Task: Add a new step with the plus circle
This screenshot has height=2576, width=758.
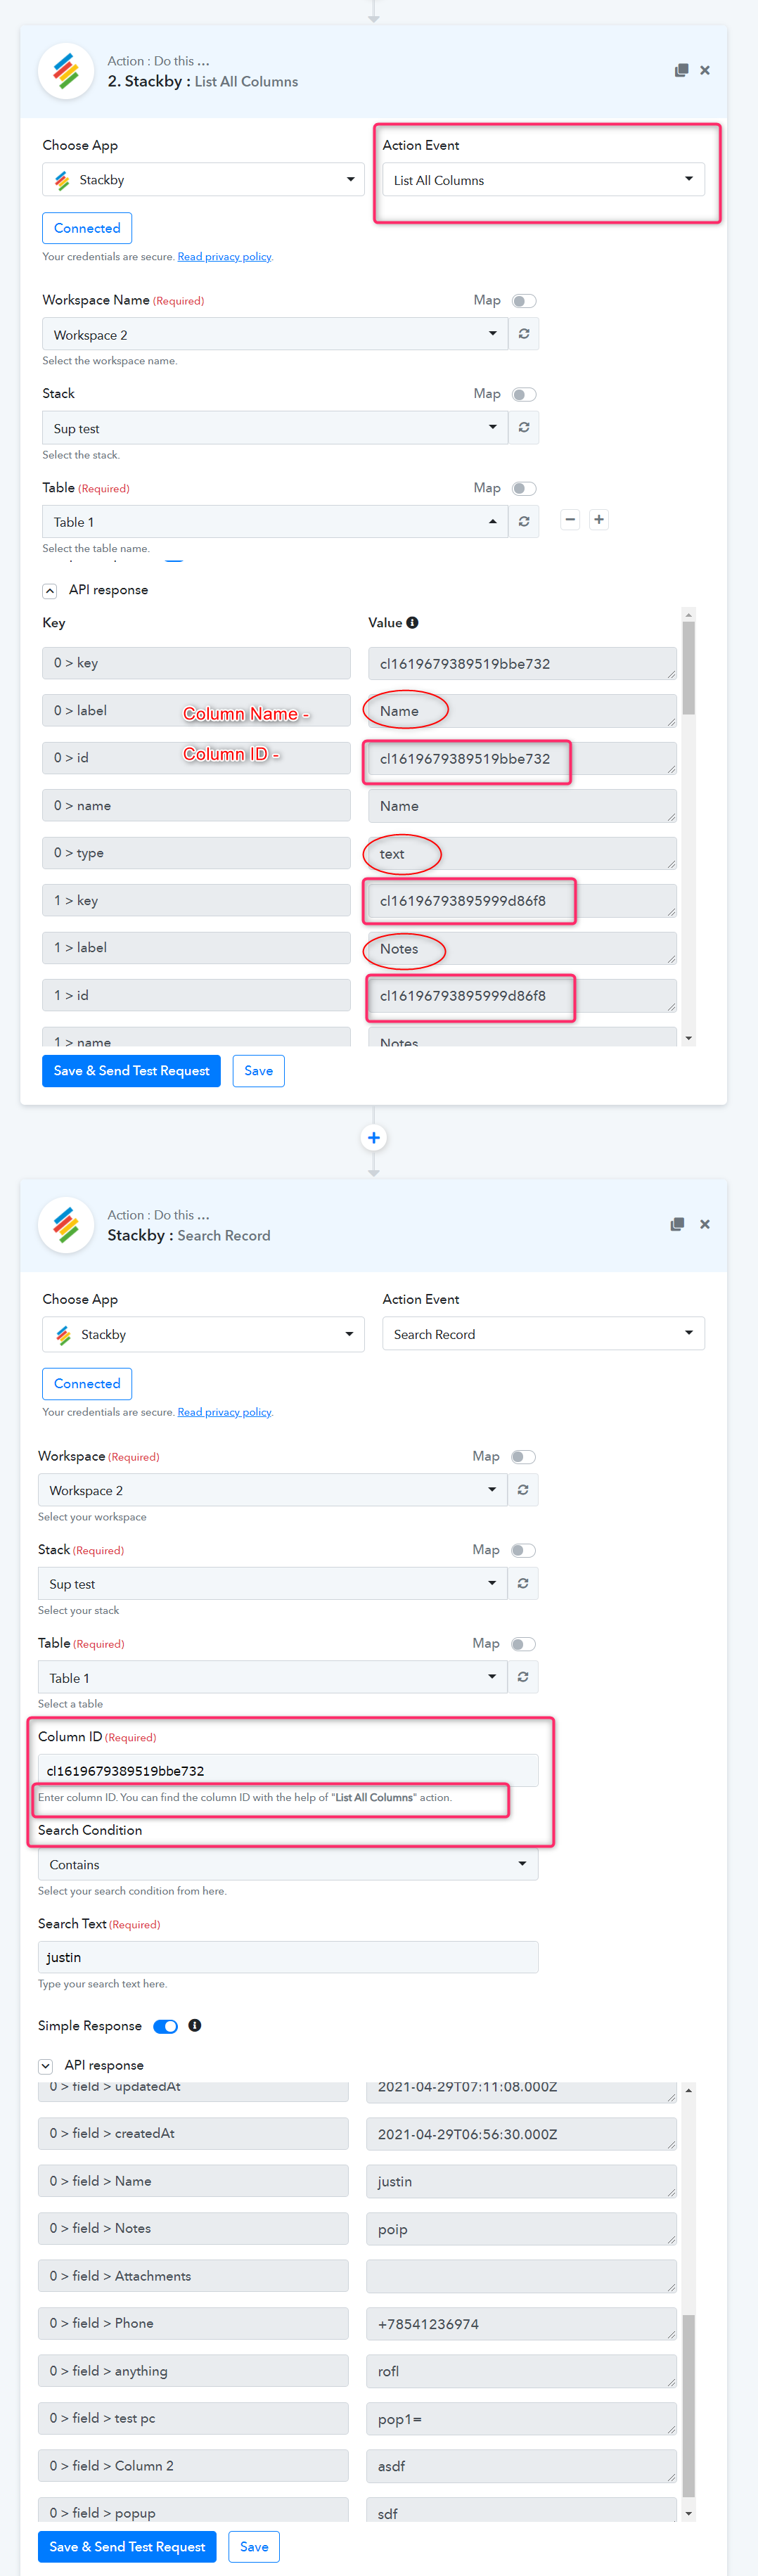Action: click(x=374, y=1137)
